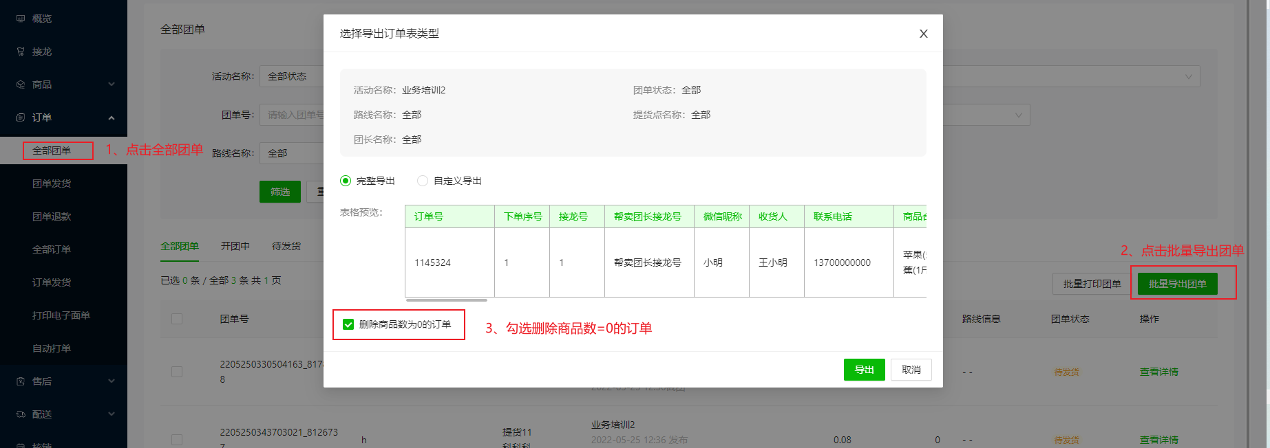Image resolution: width=1270 pixels, height=448 pixels.
Task: Click preview cell 1145324
Action: coord(449,262)
